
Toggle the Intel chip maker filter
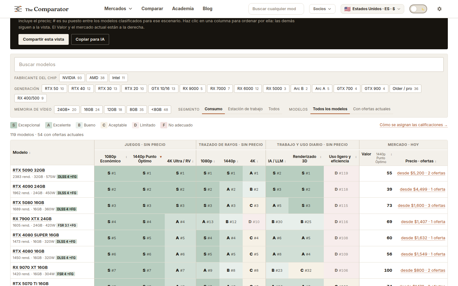click(x=118, y=78)
